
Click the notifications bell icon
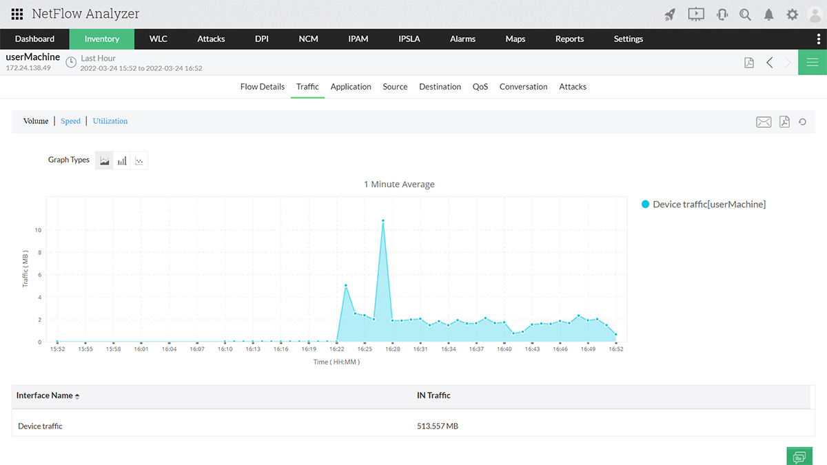[x=768, y=14]
